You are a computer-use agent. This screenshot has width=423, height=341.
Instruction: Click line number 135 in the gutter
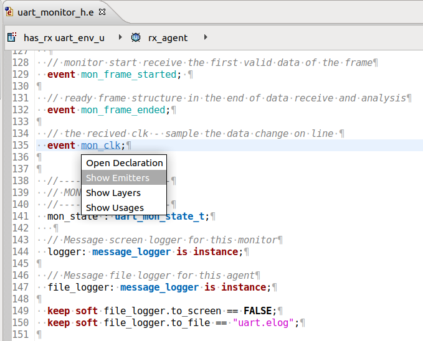tap(21, 146)
